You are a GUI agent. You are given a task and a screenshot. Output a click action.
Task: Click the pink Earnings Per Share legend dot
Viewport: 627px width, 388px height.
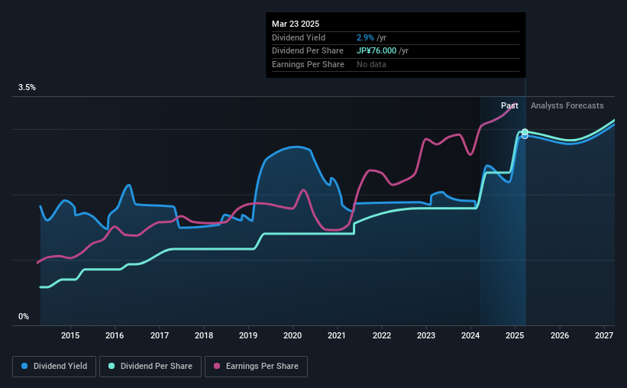217,366
